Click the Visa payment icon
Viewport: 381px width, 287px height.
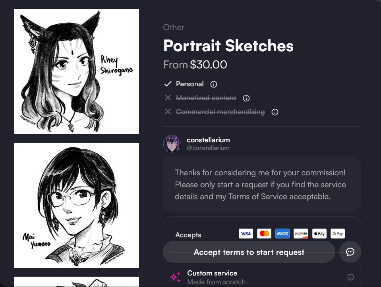tap(246, 234)
